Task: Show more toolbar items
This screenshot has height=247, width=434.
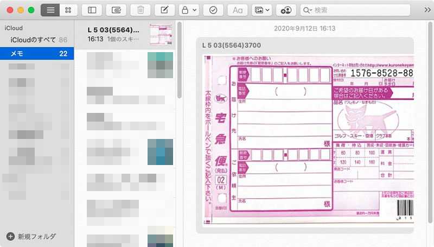Action: point(427,10)
